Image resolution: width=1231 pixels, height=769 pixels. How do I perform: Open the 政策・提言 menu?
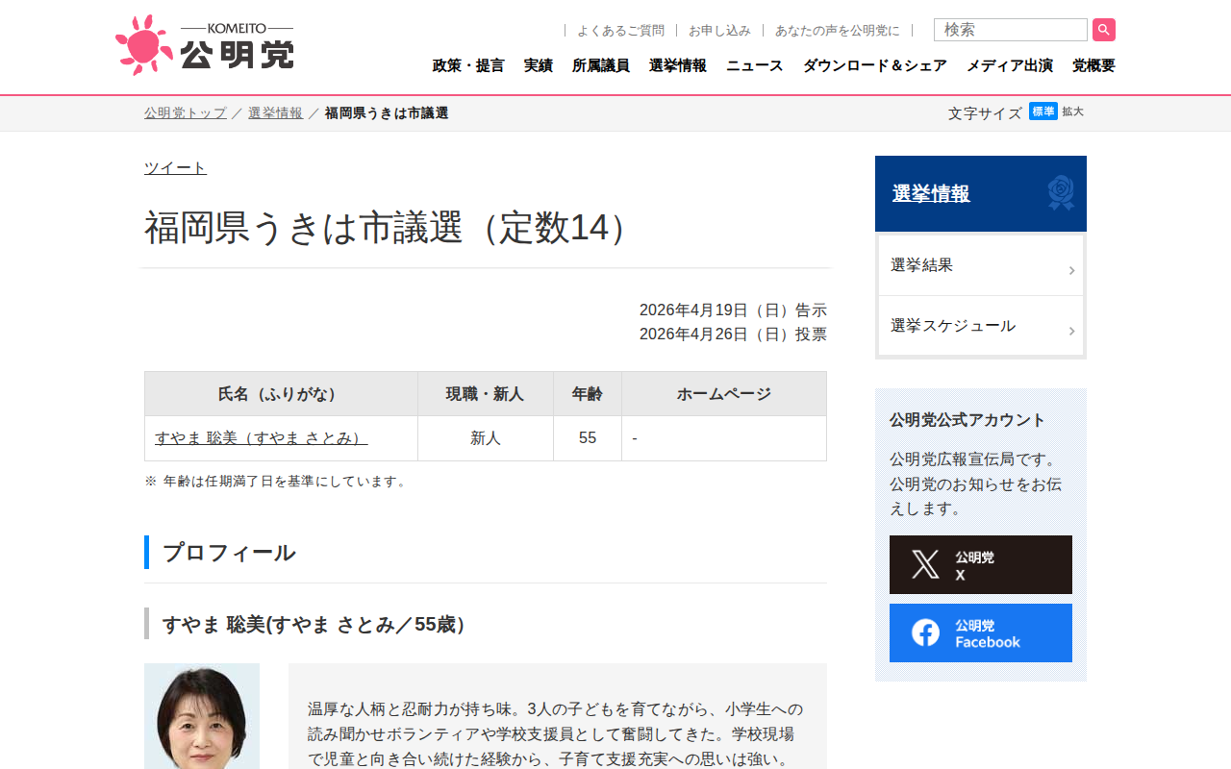pos(468,65)
